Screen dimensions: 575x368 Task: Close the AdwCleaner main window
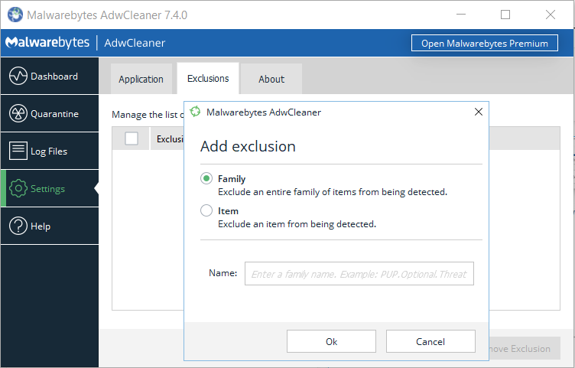pos(550,15)
